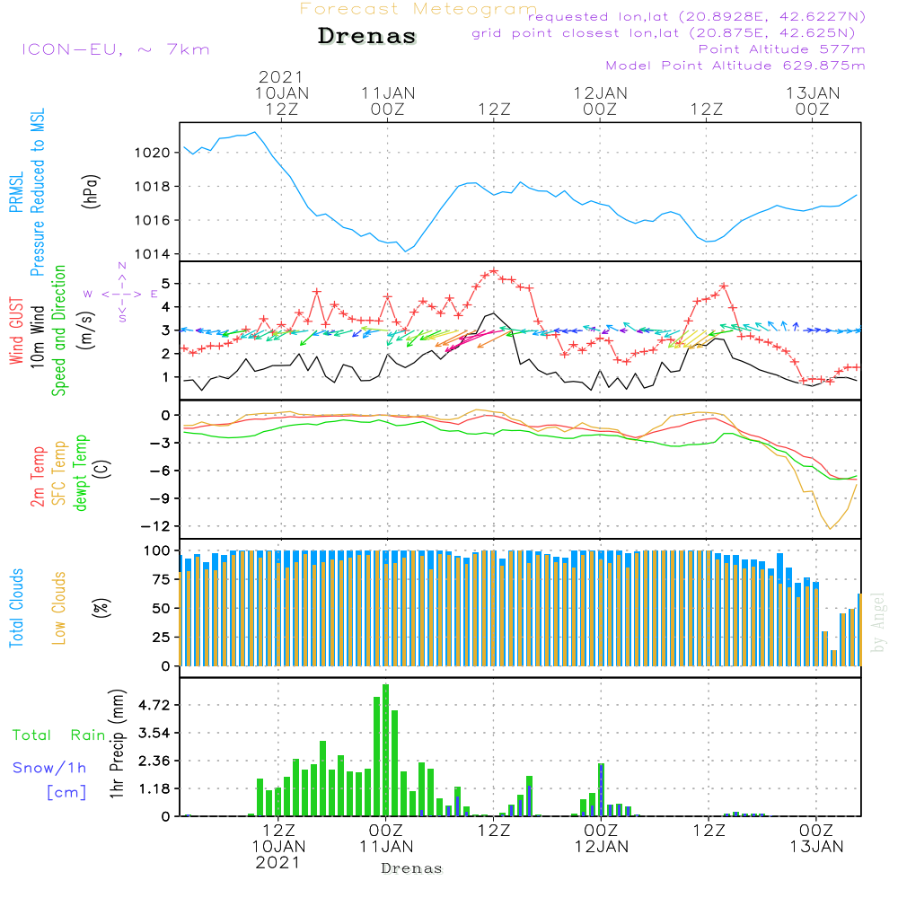Click the Point Altitude 577m text
The width and height of the screenshot is (898, 898).
781,49
